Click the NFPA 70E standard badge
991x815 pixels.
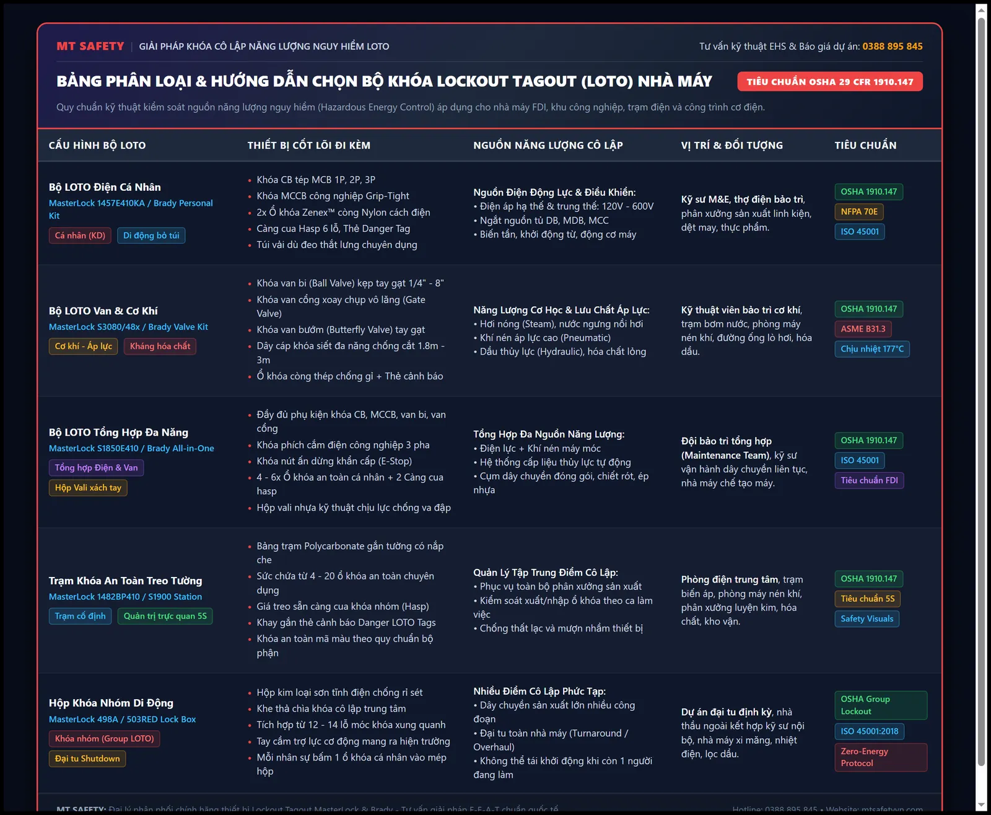pyautogui.click(x=859, y=212)
